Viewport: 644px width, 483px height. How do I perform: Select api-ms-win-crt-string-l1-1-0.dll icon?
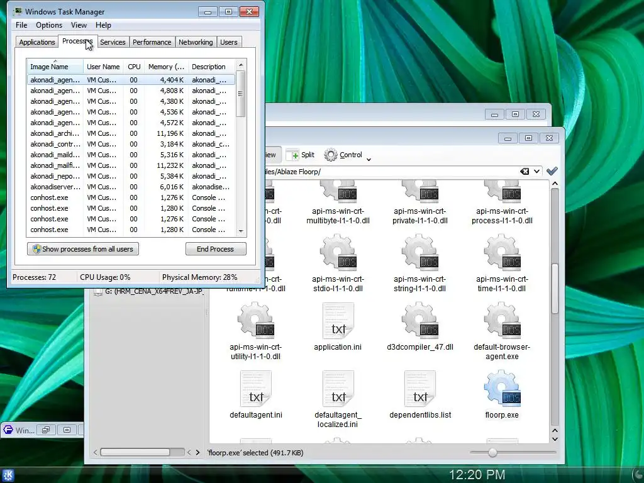[x=419, y=252]
